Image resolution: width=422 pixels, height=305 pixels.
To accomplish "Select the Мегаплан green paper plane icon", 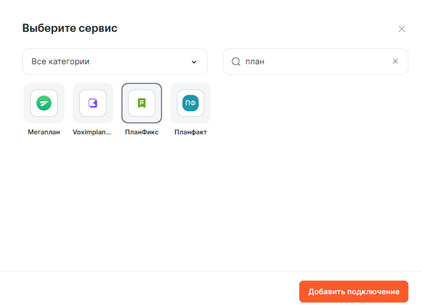I will tap(44, 103).
